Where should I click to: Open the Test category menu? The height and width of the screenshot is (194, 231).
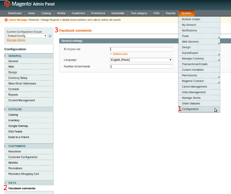[139, 13]
